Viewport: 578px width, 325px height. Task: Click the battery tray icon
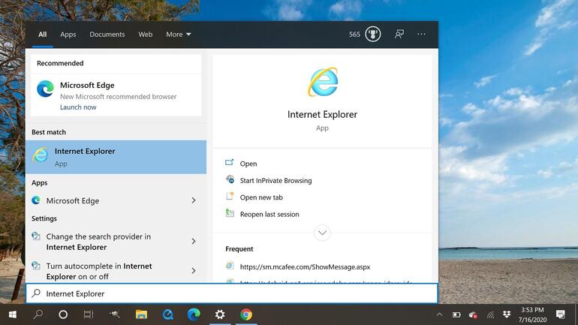(456, 314)
